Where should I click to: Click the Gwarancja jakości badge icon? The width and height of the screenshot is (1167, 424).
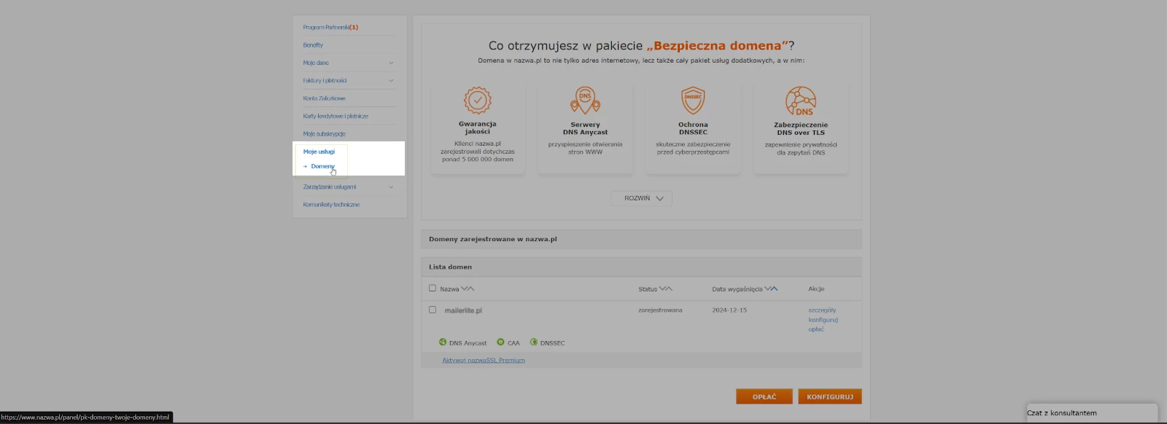[477, 101]
